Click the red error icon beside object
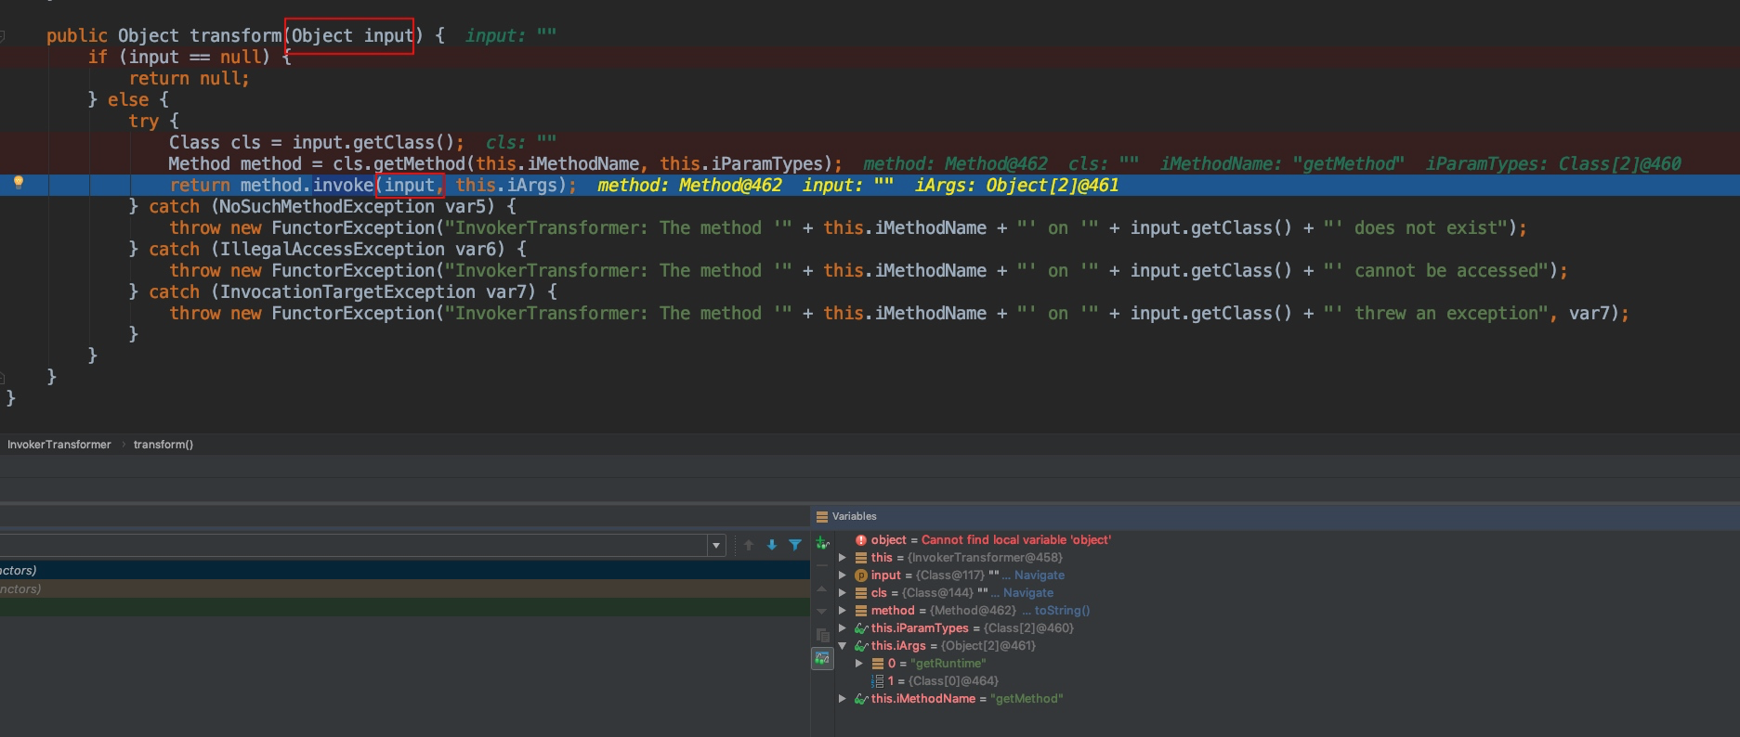1740x737 pixels. [x=861, y=540]
